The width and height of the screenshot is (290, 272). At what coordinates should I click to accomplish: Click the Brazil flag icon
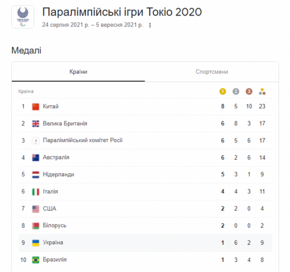[x=36, y=260]
